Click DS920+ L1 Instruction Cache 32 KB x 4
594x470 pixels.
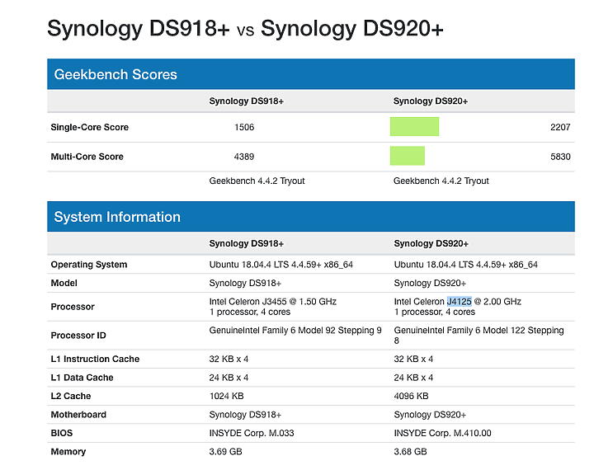coord(413,359)
